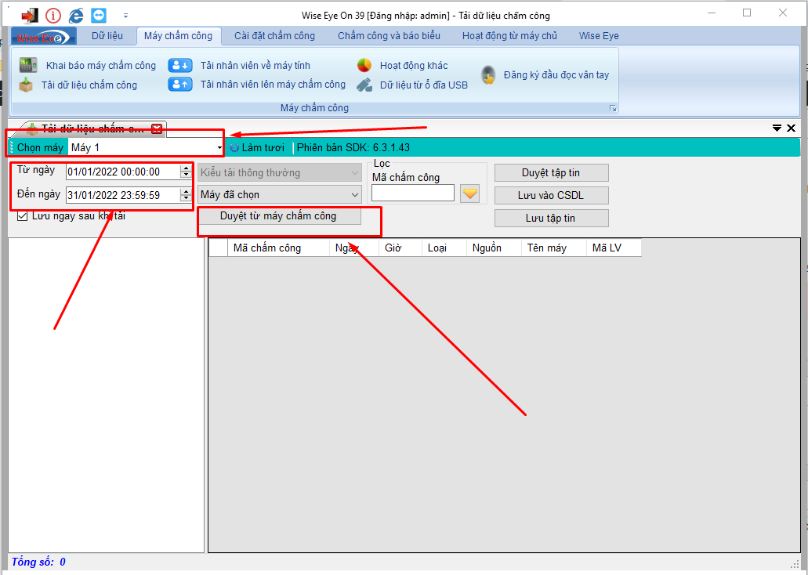Expand the quick access toolbar customize arrow

(x=125, y=16)
